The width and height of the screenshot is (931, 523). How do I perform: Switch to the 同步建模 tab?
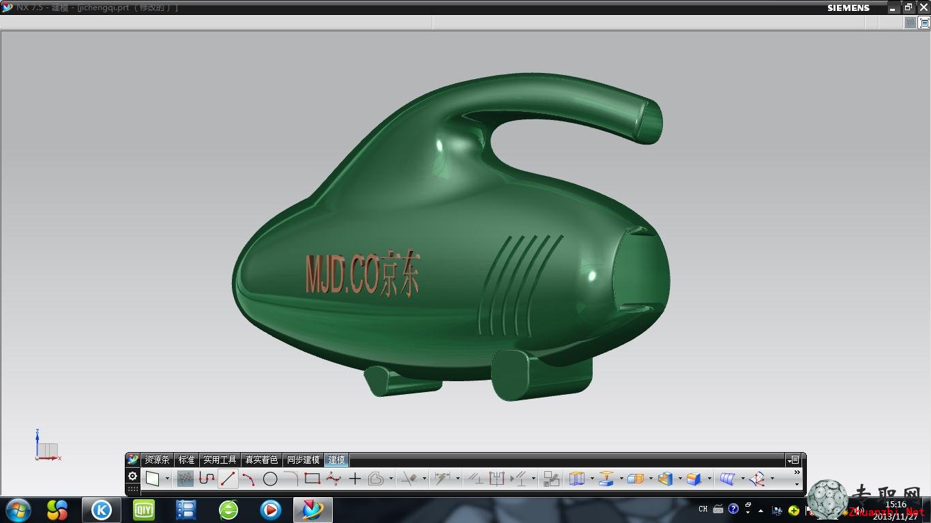pos(303,460)
